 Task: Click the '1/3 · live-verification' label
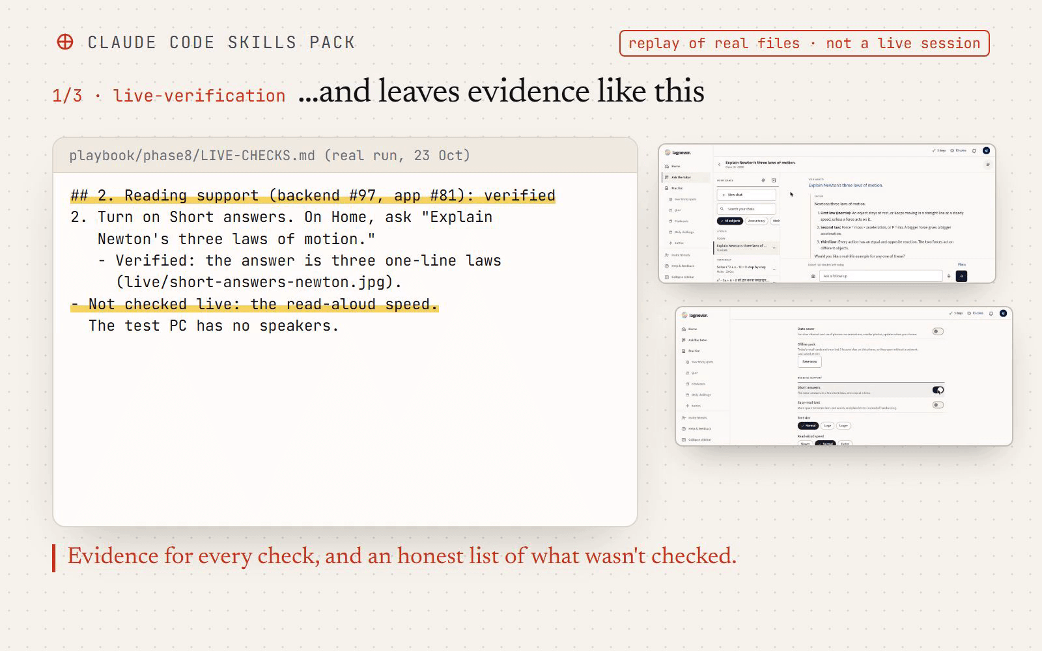tap(169, 96)
